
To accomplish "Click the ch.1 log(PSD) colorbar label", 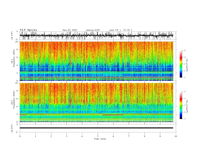I will point(187,65).
